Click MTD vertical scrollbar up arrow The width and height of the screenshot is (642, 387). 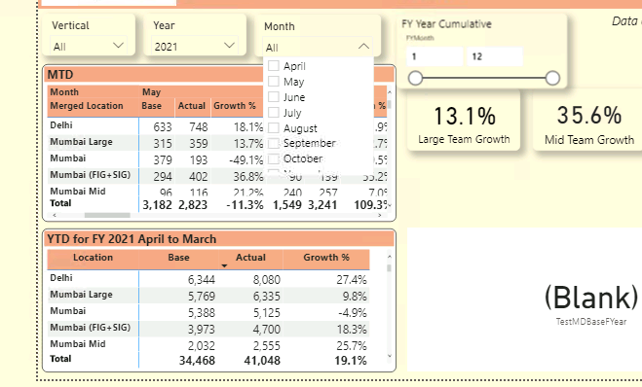point(390,92)
